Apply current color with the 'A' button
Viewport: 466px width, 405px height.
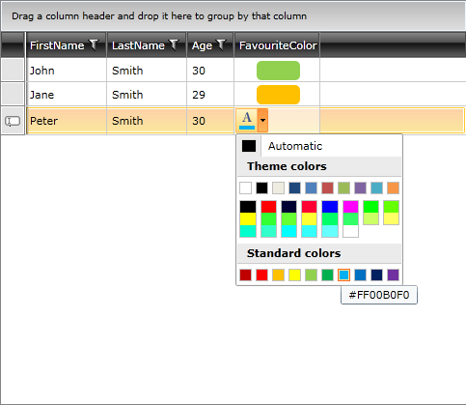click(247, 120)
